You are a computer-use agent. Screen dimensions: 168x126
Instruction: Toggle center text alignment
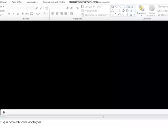click(x=57, y=13)
